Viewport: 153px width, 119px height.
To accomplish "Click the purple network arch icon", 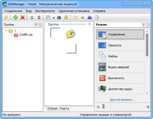I will 90,18.
